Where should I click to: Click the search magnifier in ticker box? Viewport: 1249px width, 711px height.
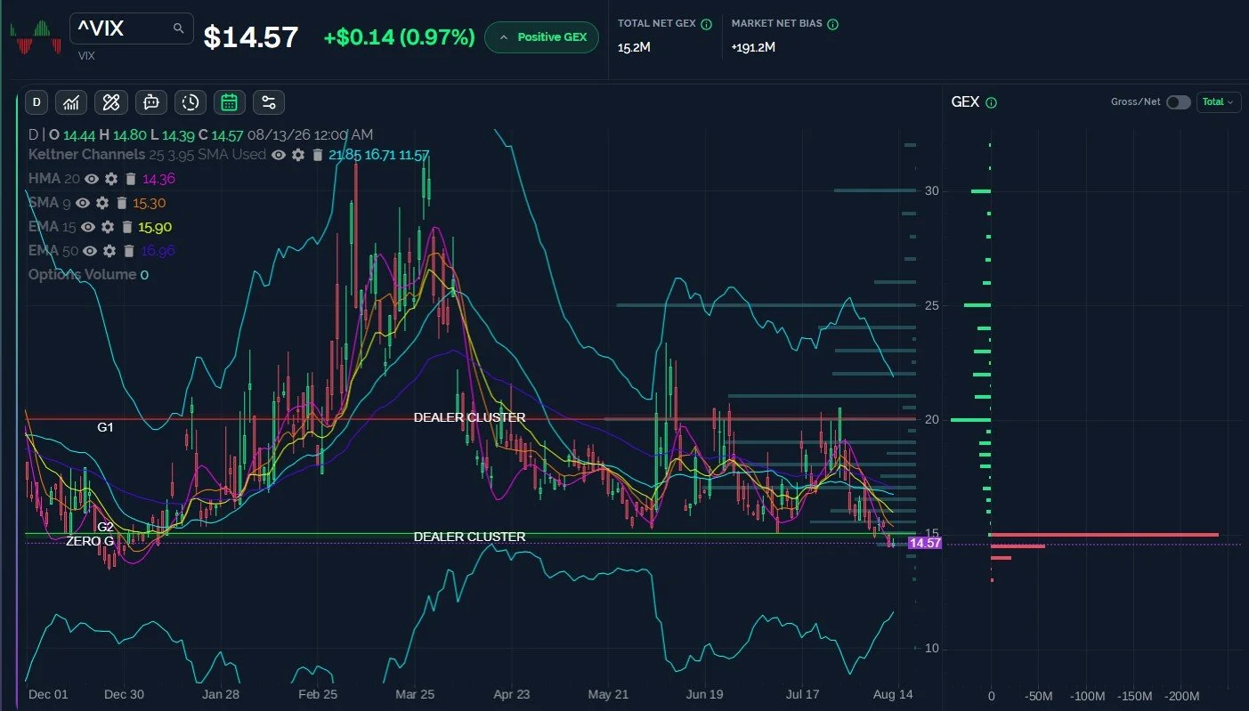[178, 28]
